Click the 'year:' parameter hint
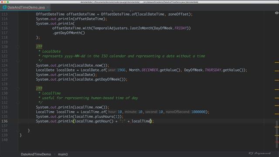 [112, 70]
